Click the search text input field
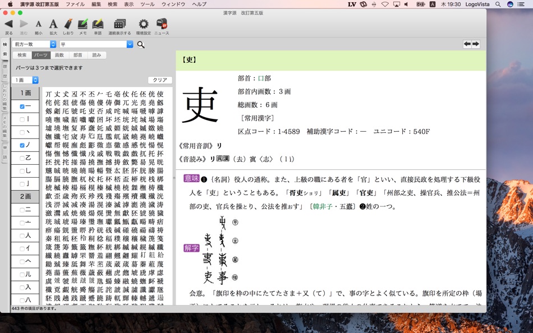This screenshot has height=333, width=533. [93, 44]
